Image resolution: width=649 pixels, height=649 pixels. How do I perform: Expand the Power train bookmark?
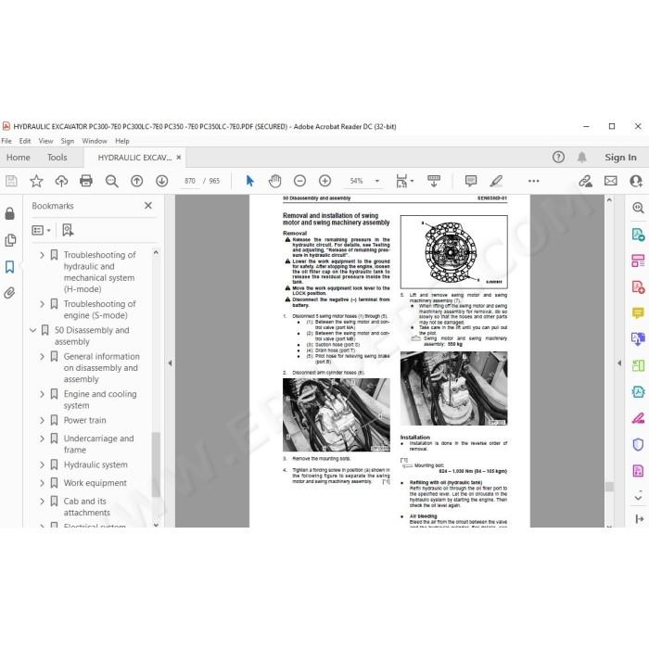[42, 420]
